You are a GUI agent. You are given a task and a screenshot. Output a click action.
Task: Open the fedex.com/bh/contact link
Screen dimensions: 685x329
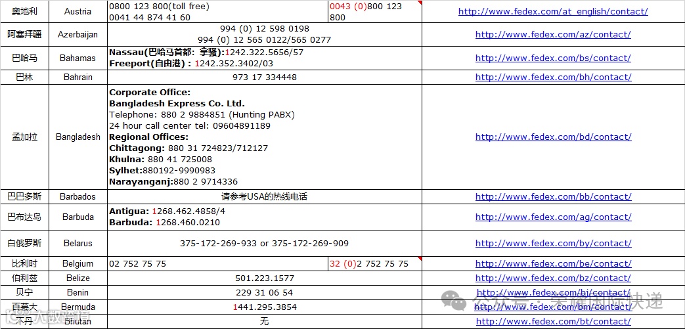click(x=553, y=77)
